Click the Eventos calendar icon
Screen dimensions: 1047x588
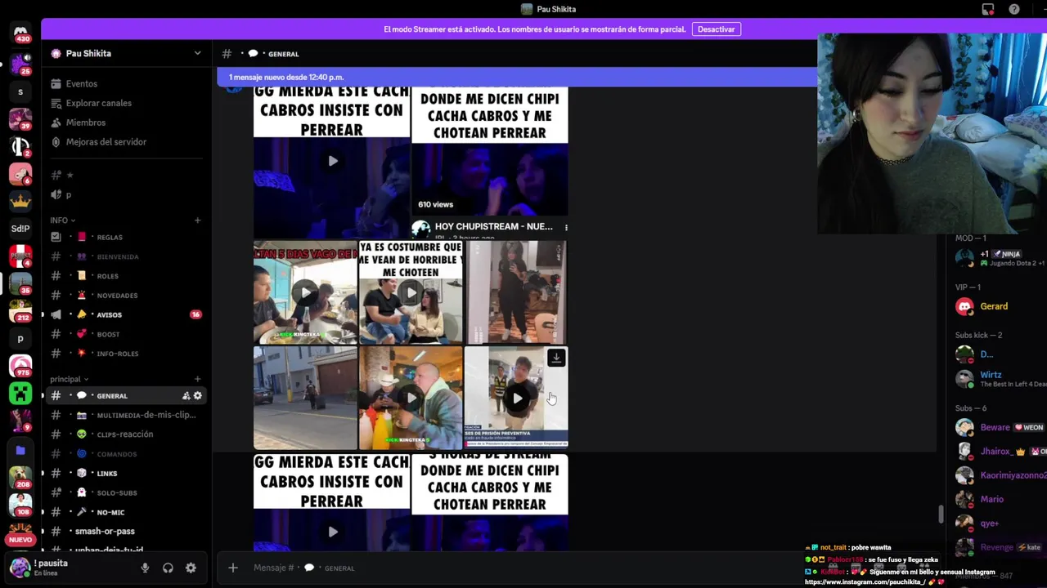[x=56, y=83]
